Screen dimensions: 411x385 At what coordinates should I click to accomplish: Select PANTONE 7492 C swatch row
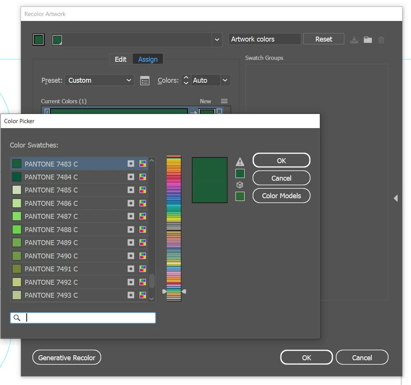[79, 282]
